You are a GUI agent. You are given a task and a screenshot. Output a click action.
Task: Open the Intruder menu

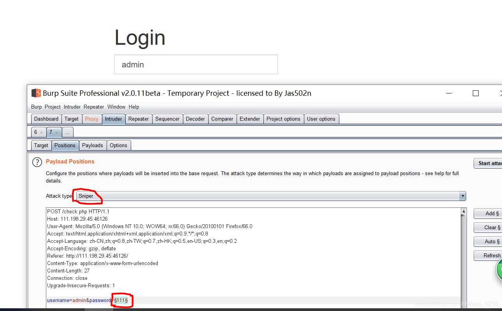click(72, 107)
